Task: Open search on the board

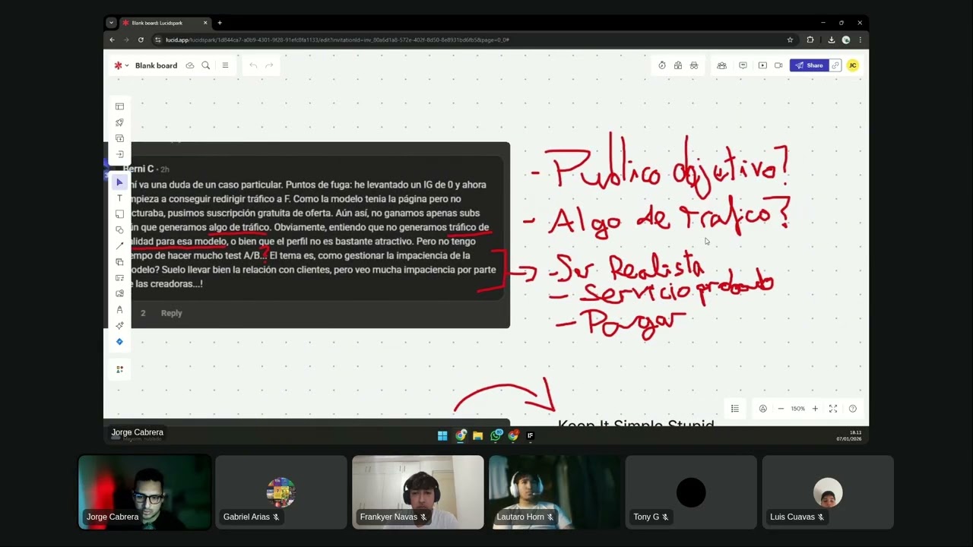Action: (x=206, y=65)
